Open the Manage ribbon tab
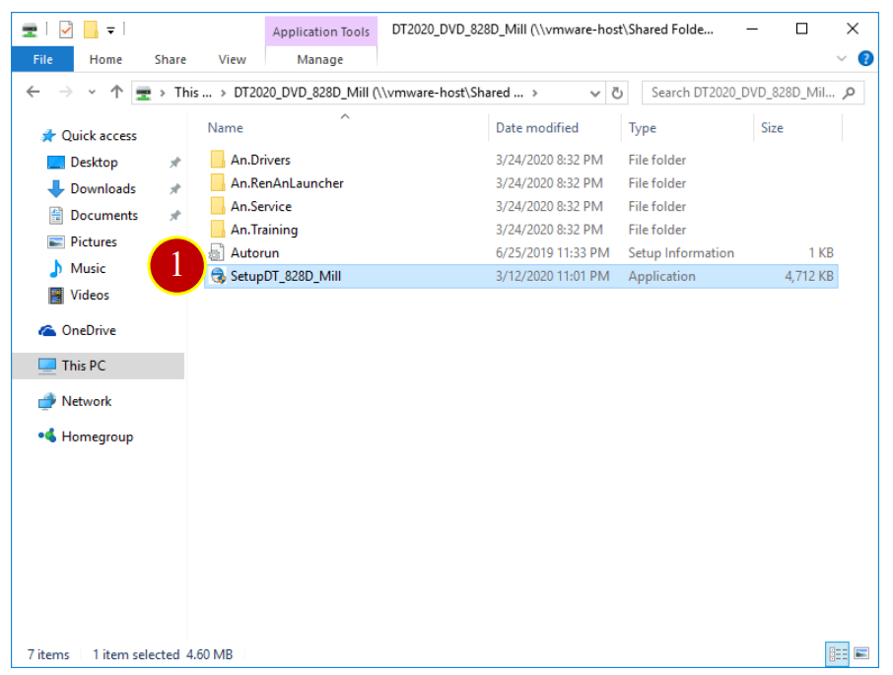Viewport: 893px width, 675px height. pos(320,59)
